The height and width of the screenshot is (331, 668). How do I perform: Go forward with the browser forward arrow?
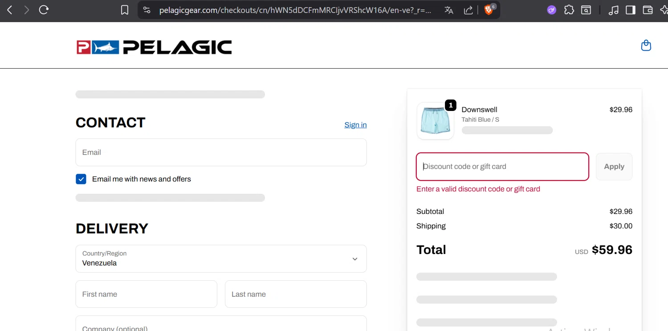[x=27, y=10]
